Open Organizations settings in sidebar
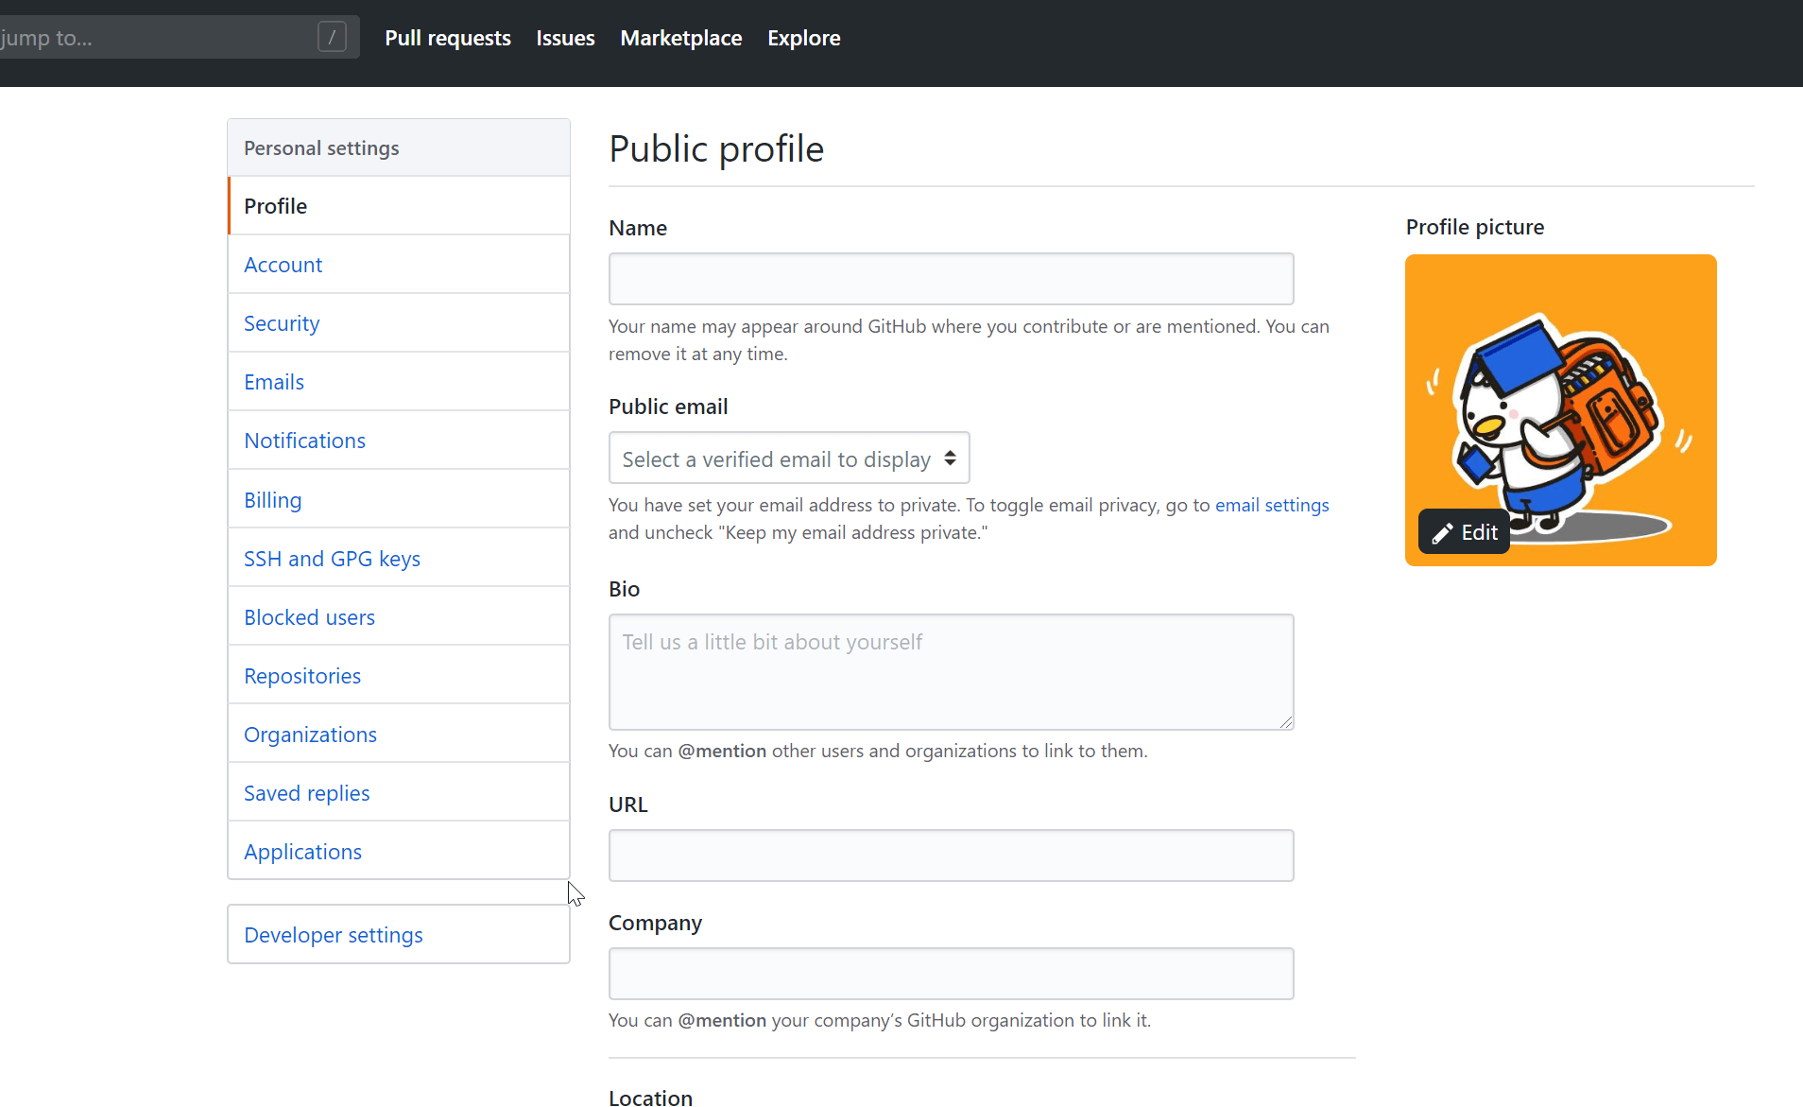This screenshot has width=1803, height=1107. coord(399,734)
